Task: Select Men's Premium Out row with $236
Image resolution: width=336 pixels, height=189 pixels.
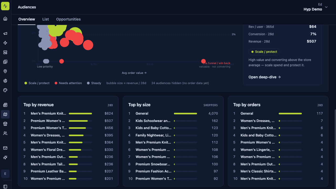Action: point(68,157)
